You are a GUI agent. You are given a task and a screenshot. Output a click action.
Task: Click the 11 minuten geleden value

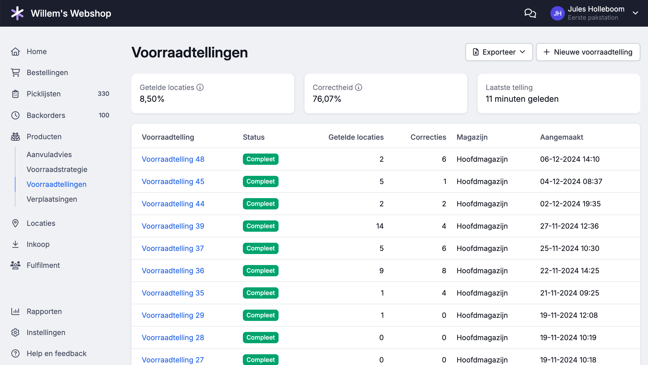[x=522, y=99]
